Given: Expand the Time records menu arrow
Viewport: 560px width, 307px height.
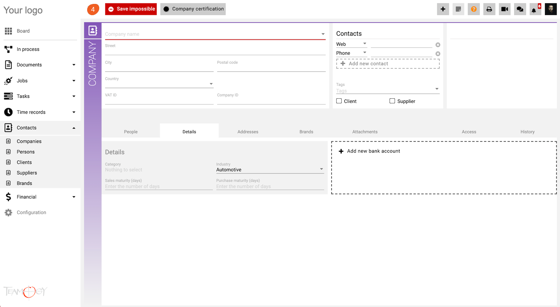Looking at the screenshot, I should tap(74, 112).
